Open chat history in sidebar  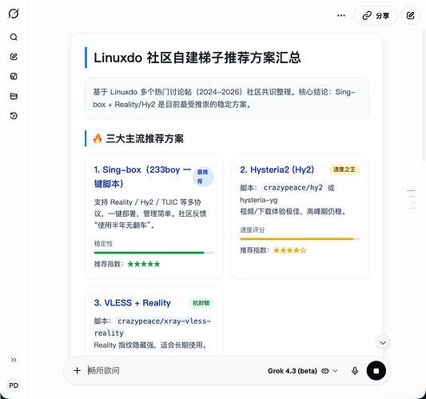[x=14, y=116]
